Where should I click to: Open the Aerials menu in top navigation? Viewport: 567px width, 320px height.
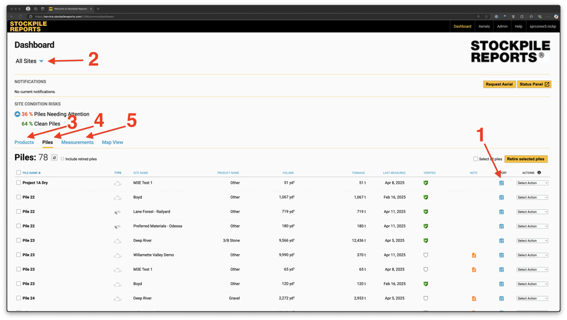484,26
